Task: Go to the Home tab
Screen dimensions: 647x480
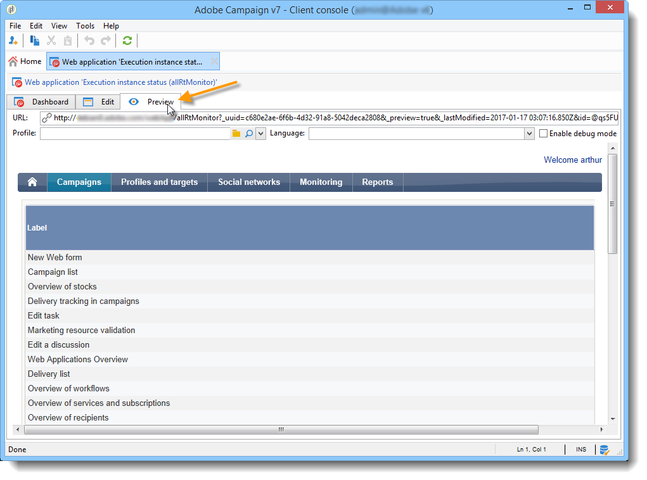Action: point(25,61)
